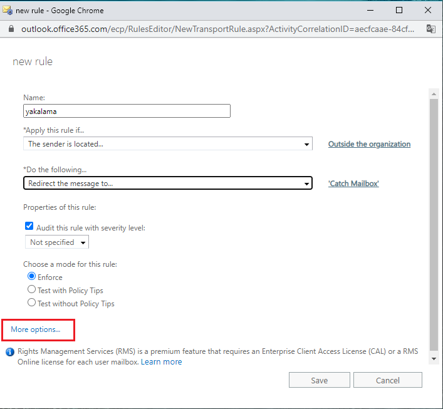Click the scrollbar down arrow

[434, 359]
